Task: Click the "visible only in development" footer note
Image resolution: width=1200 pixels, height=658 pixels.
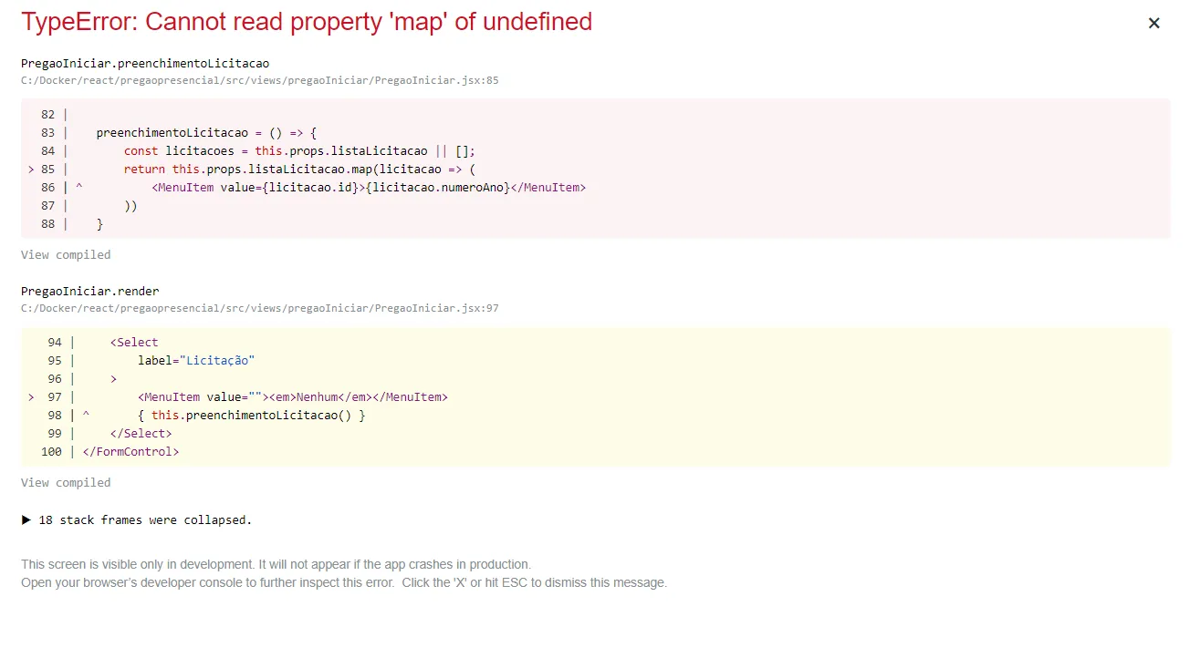Action: coord(276,565)
